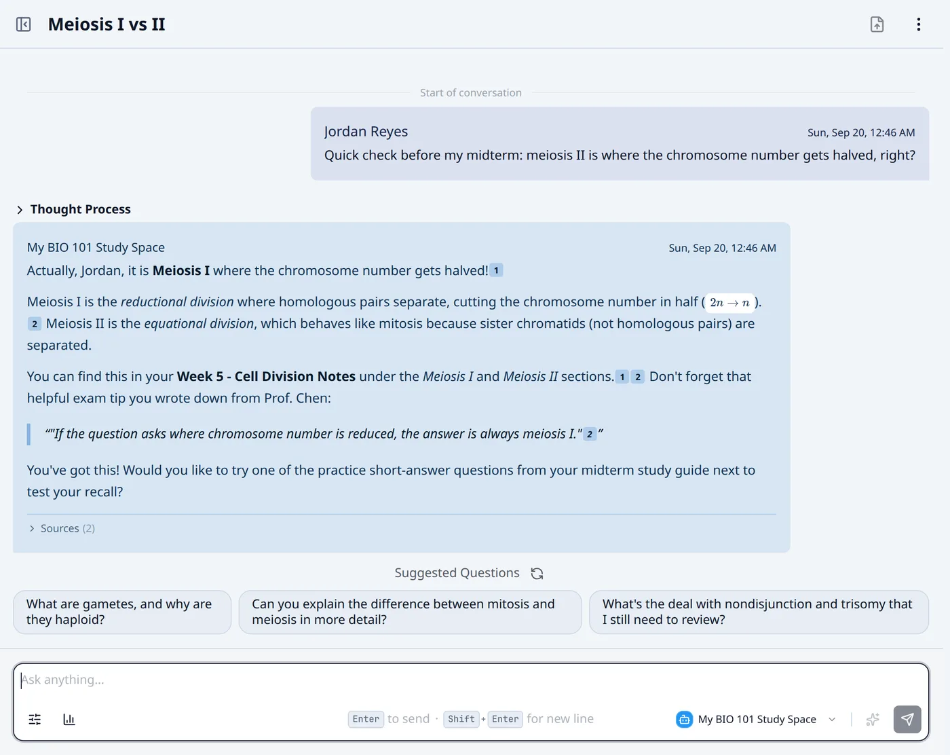Click citation 2 before 'Meiosis II is the equational'
The width and height of the screenshot is (950, 755).
pos(35,324)
